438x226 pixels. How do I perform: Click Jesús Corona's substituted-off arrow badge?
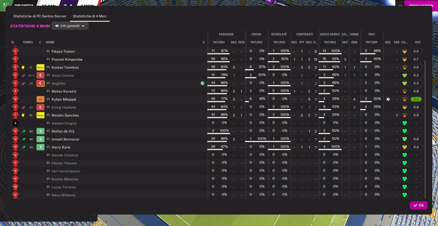tap(40, 75)
